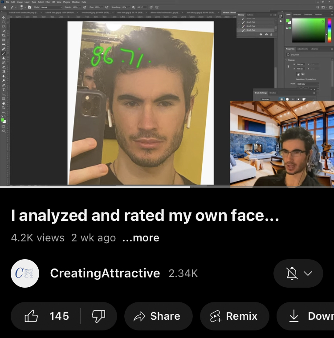Select the Type tool
The width and height of the screenshot is (334, 338).
4,90
